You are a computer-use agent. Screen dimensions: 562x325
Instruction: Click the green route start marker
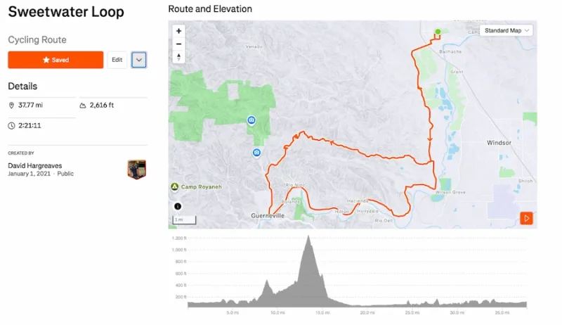(438, 32)
